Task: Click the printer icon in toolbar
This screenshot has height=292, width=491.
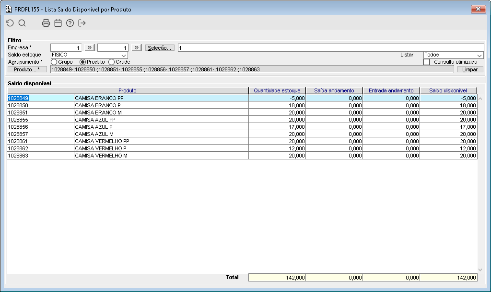Action: (46, 23)
